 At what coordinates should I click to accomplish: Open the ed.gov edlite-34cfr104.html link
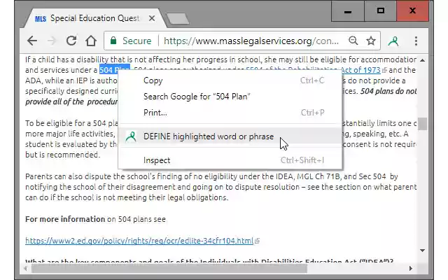click(x=139, y=241)
